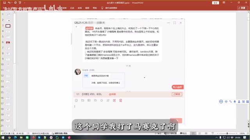
Task: Start slideshow from beginning icon in title bar
Action: point(20,3)
